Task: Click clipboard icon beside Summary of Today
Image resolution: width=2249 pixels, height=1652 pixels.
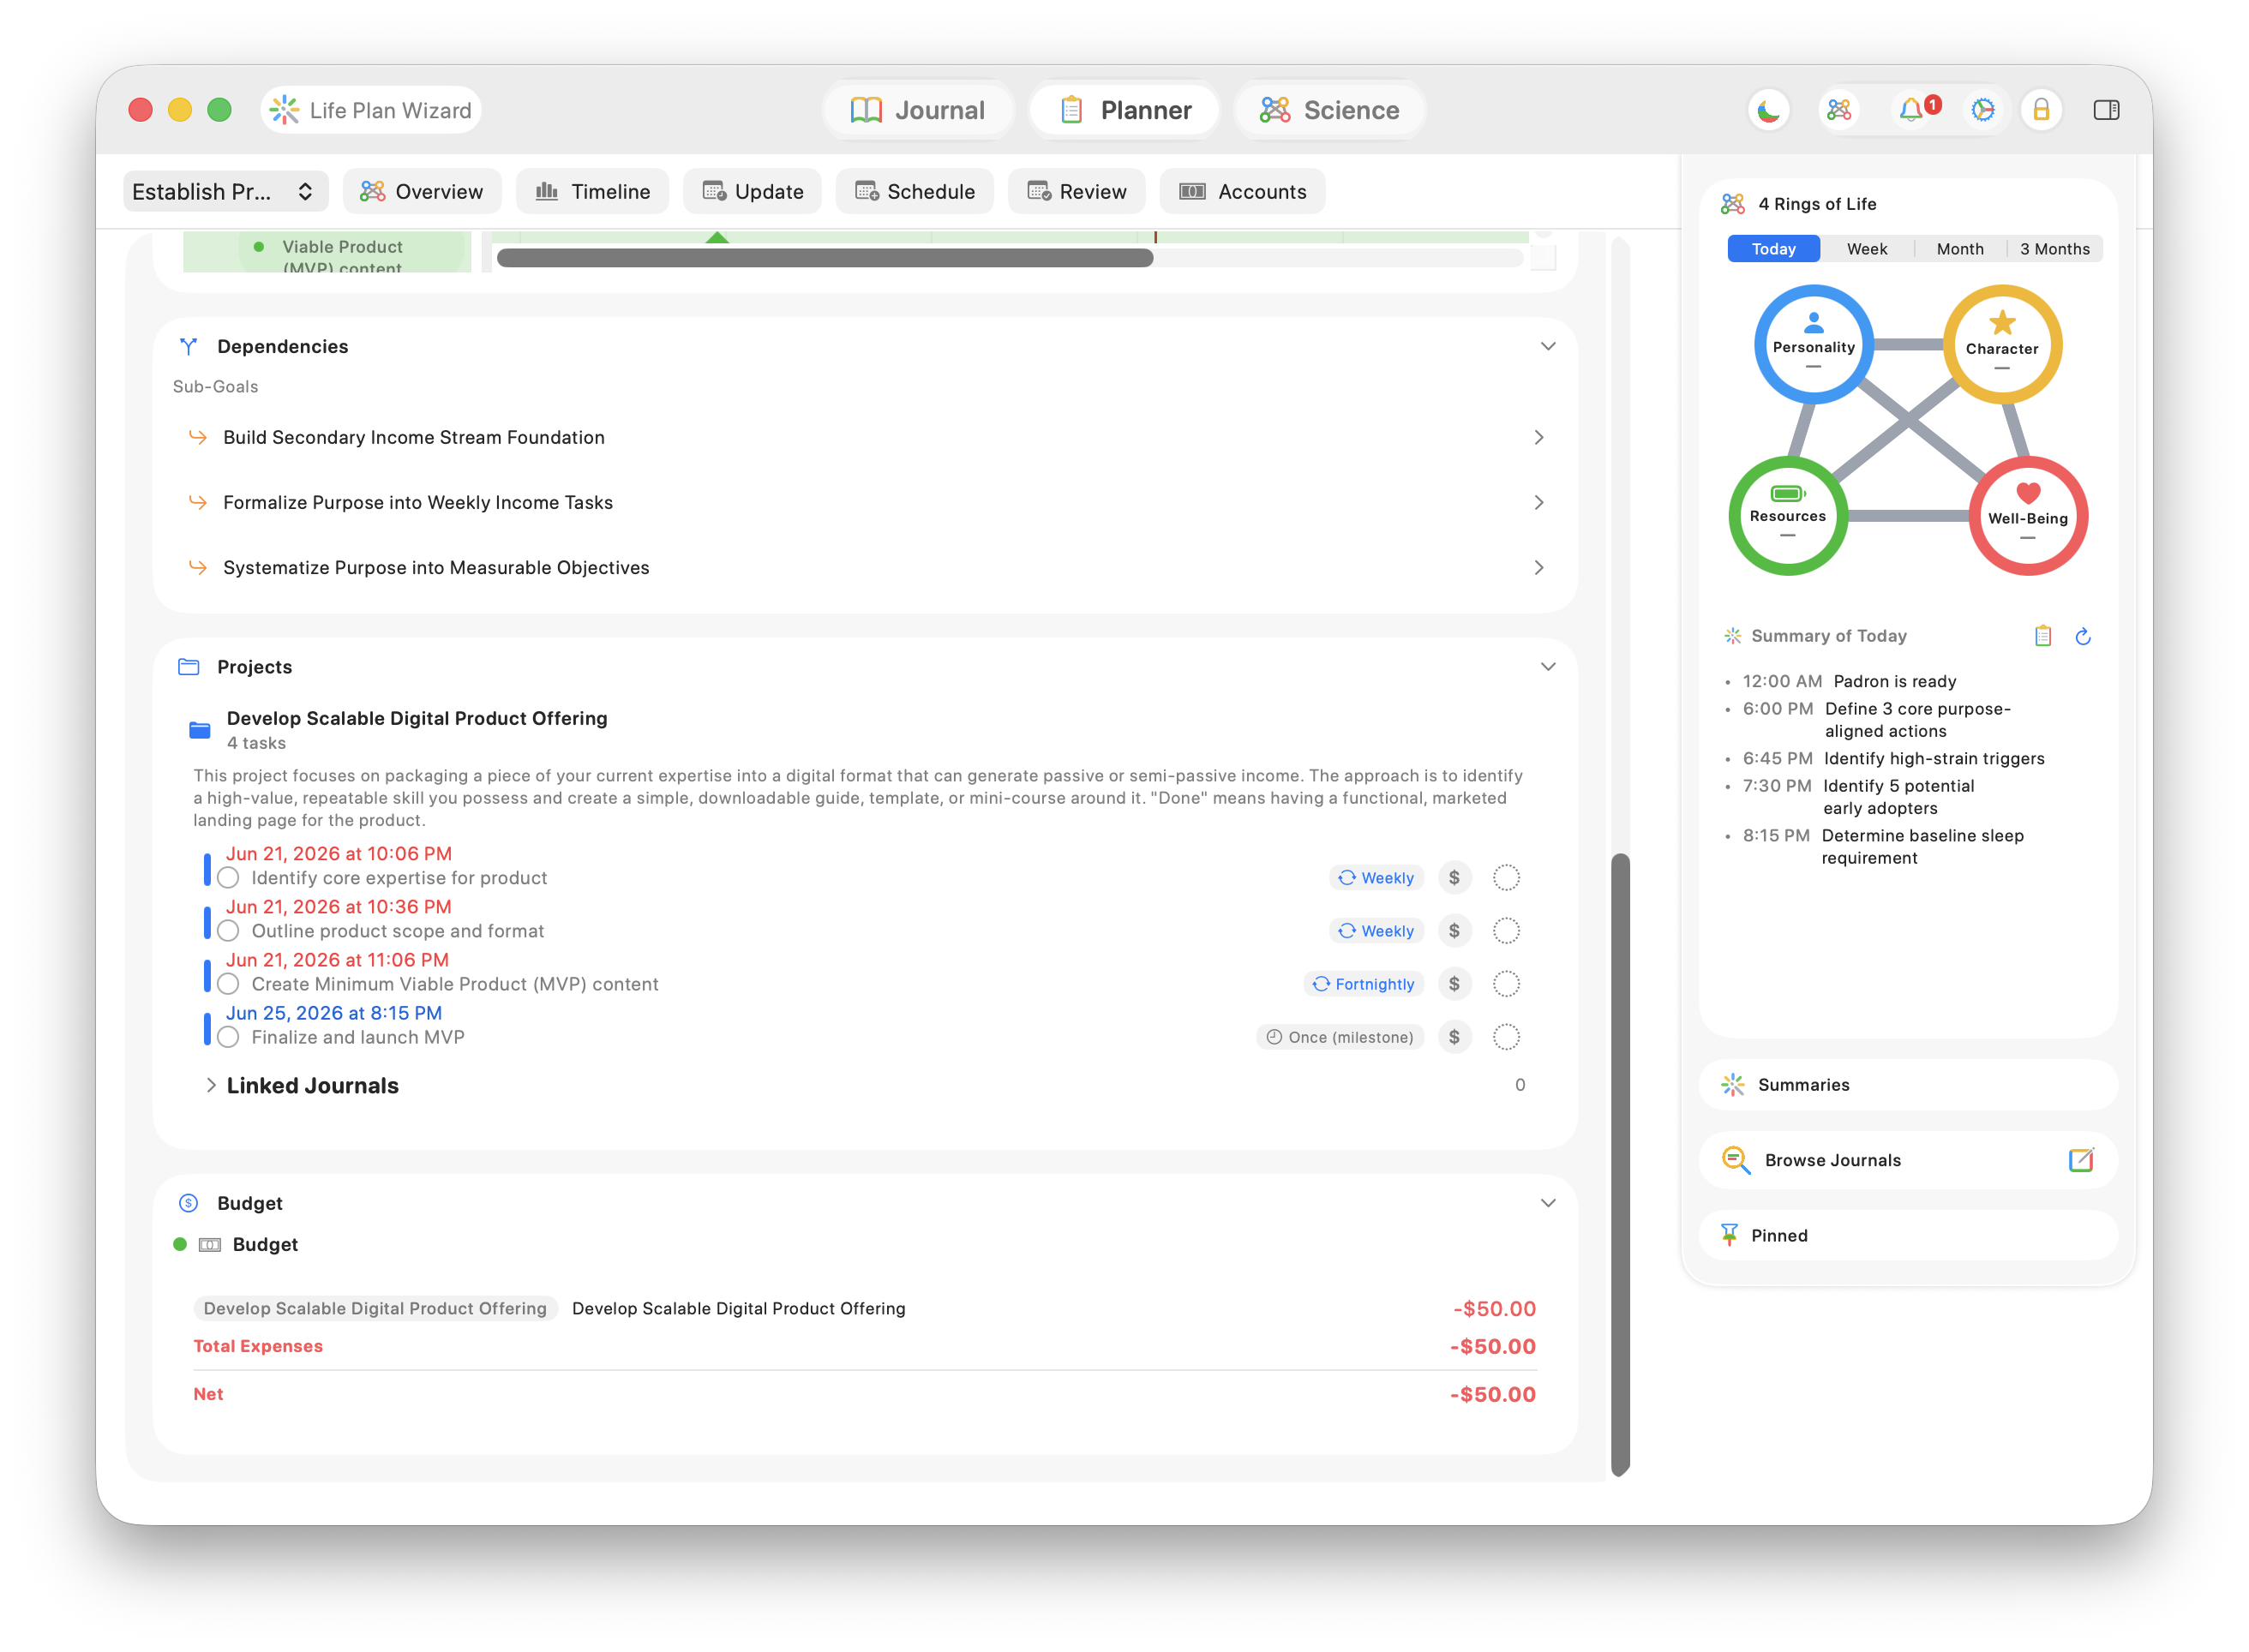Action: tap(2042, 636)
